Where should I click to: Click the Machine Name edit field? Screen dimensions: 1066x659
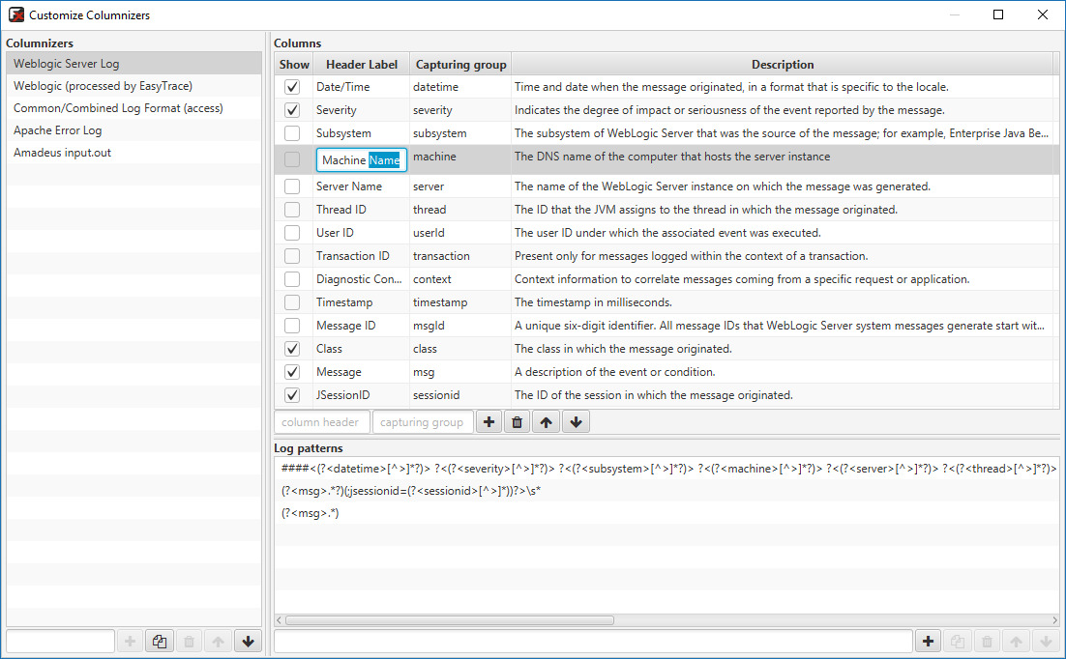point(362,160)
